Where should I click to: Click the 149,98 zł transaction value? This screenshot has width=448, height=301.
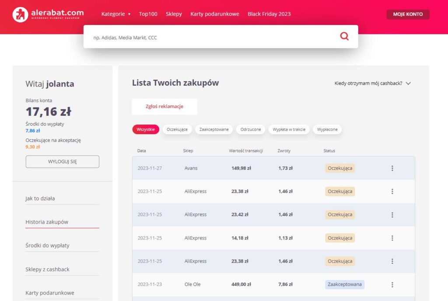coord(241,168)
